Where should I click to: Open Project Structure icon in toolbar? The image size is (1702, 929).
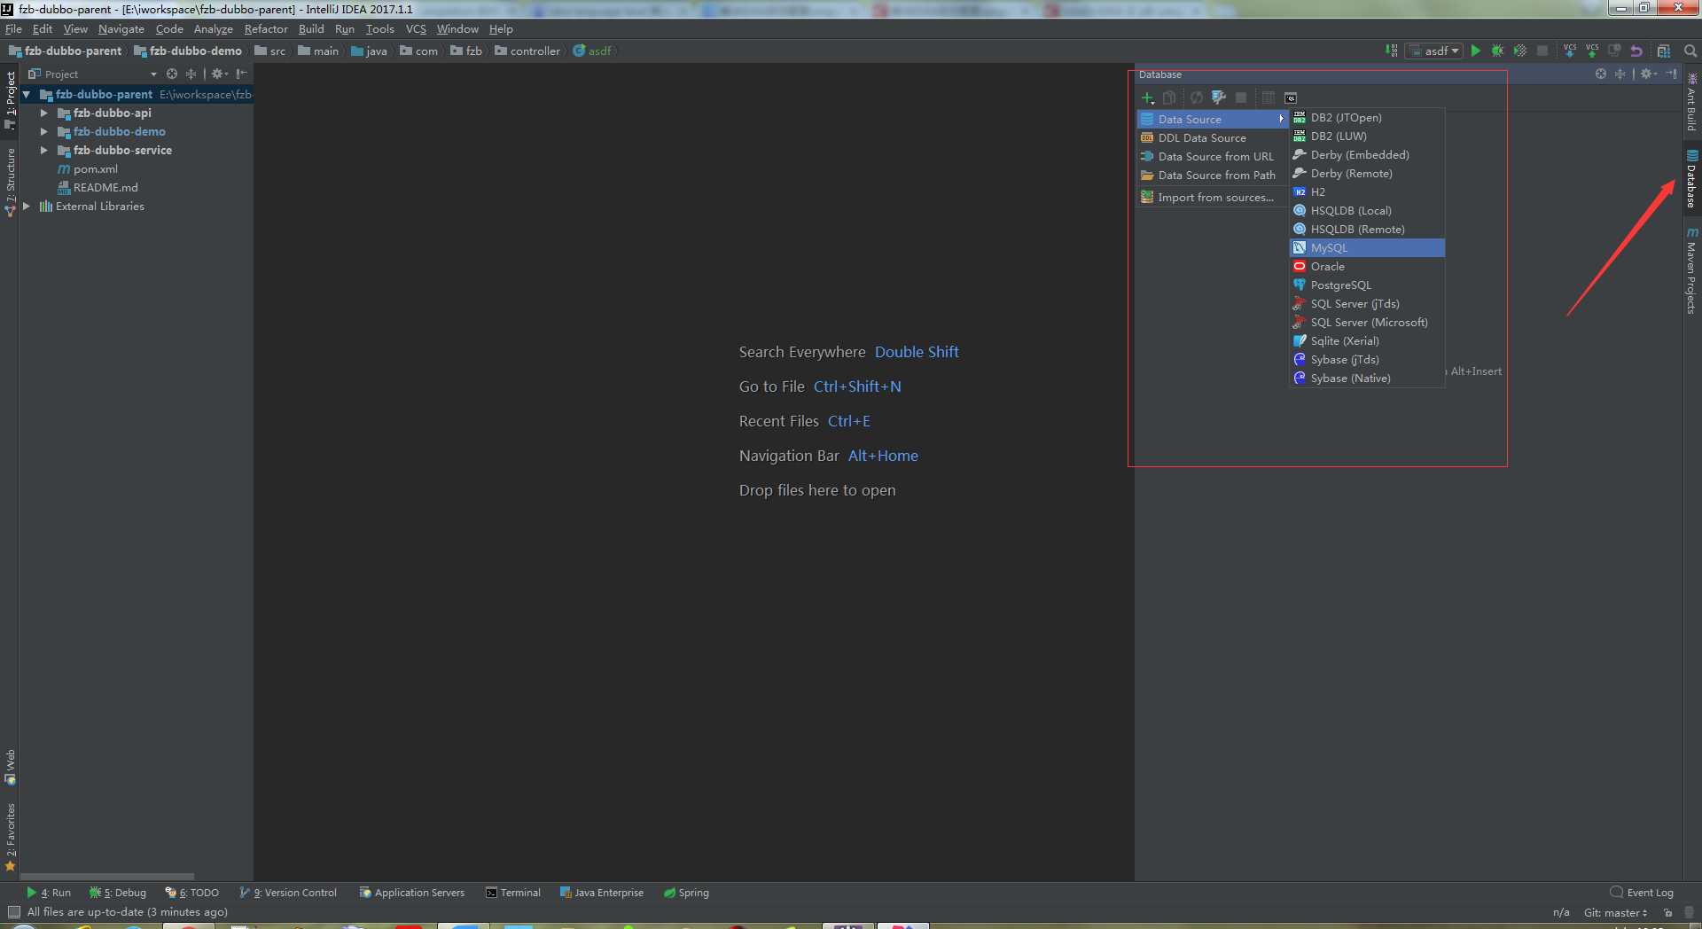[1664, 51]
